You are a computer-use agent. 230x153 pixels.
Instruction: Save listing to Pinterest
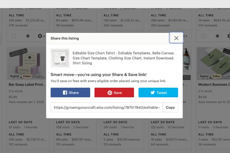[114, 93]
